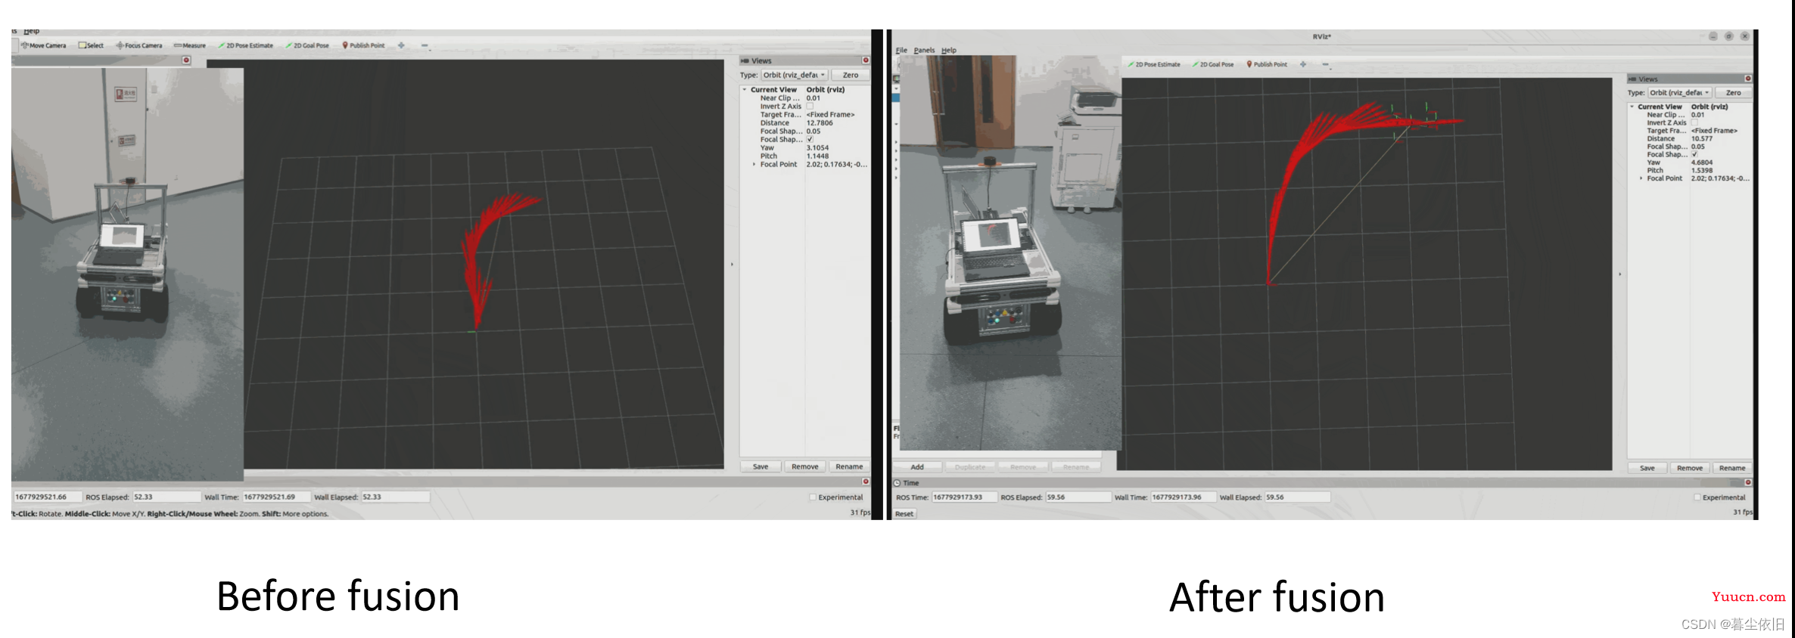This screenshot has height=638, width=1795.
Task: Close the Views panel in right RViz window
Action: click(x=1748, y=79)
